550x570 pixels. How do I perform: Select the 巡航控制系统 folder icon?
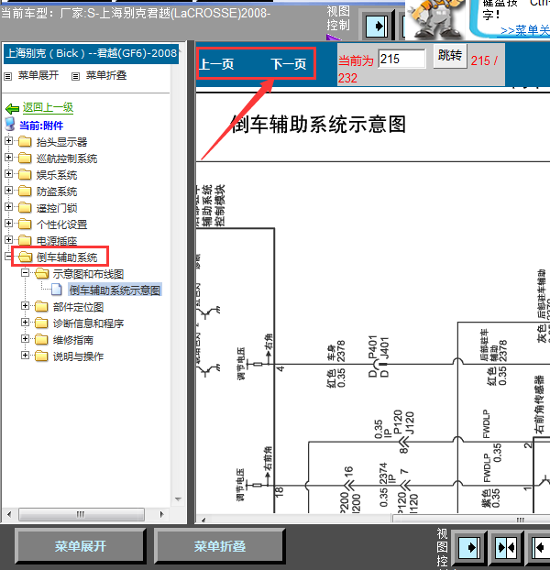[x=25, y=158]
